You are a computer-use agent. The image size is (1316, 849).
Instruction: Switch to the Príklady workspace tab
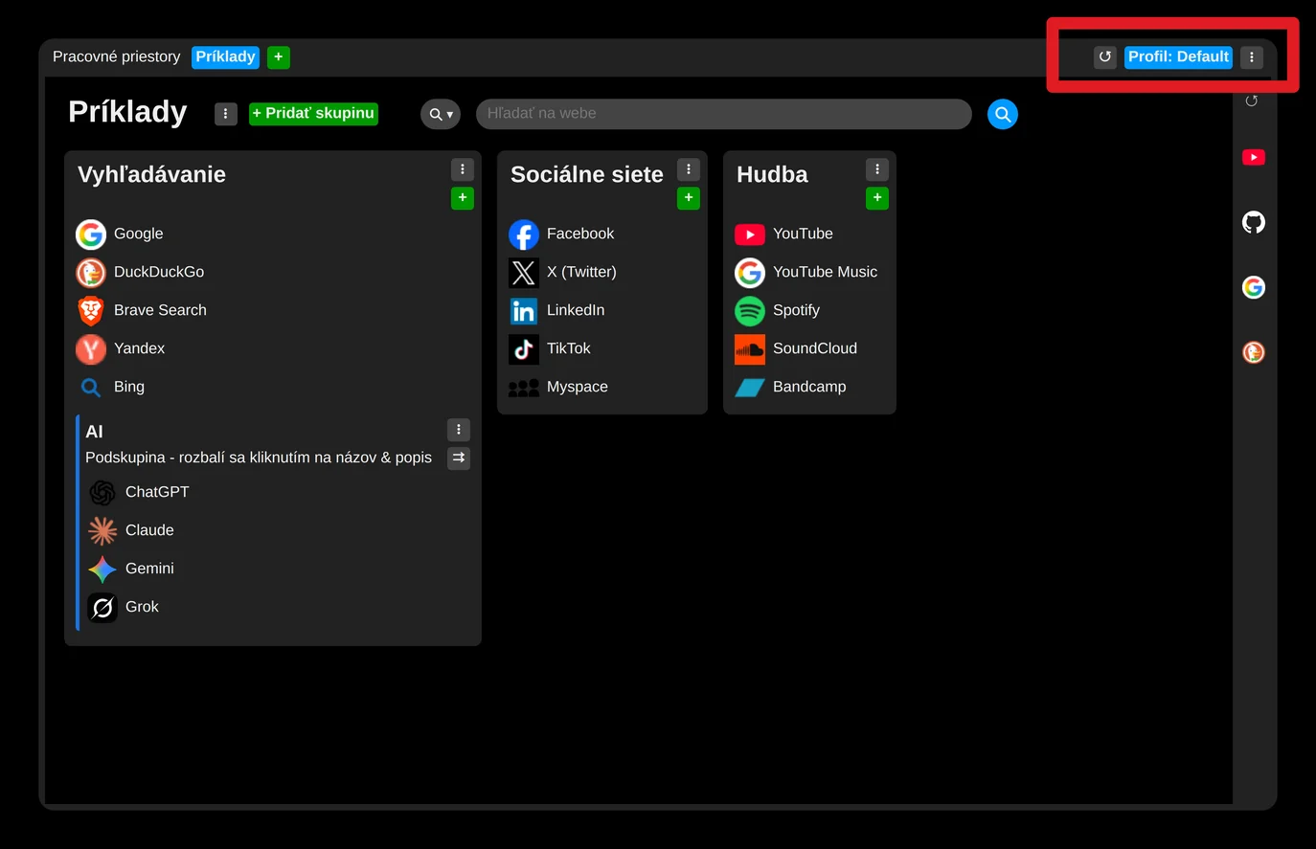225,56
